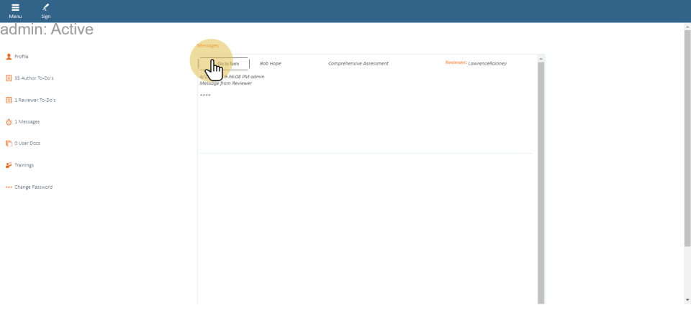The width and height of the screenshot is (691, 318).
Task: Click the Change Password dots icon
Action: (9, 187)
